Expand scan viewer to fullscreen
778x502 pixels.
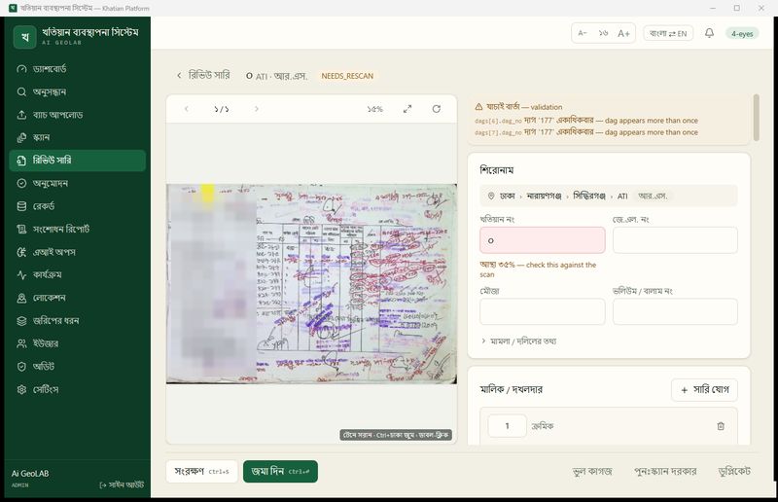coord(407,109)
